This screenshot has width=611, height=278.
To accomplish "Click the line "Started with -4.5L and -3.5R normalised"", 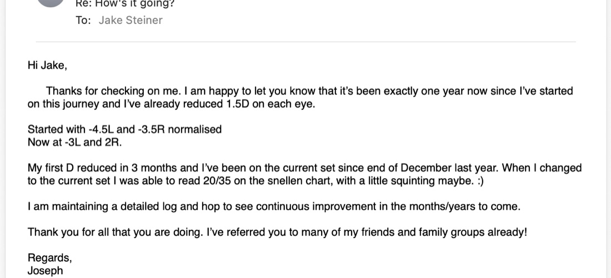I will [124, 129].
